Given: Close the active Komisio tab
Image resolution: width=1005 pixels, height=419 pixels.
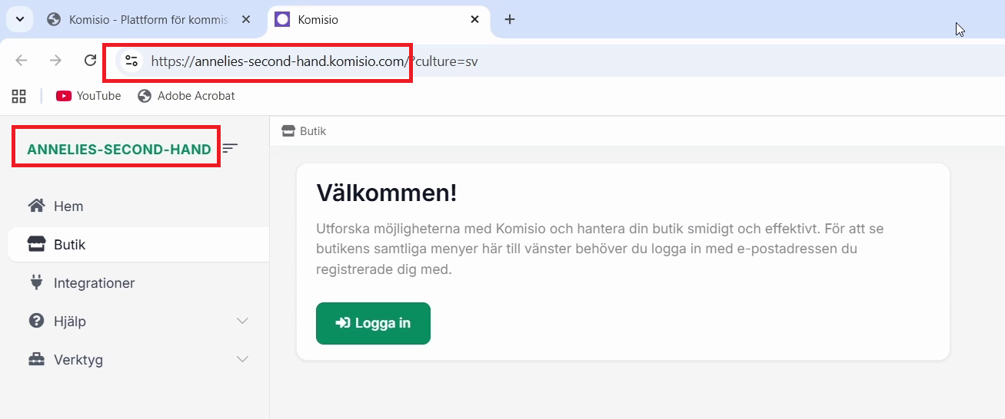Looking at the screenshot, I should tap(474, 19).
